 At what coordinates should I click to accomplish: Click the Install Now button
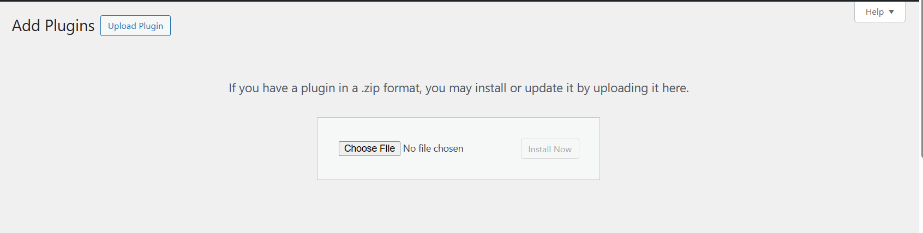coord(550,149)
